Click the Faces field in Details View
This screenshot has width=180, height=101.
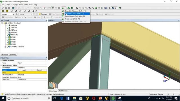click(x=24, y=72)
